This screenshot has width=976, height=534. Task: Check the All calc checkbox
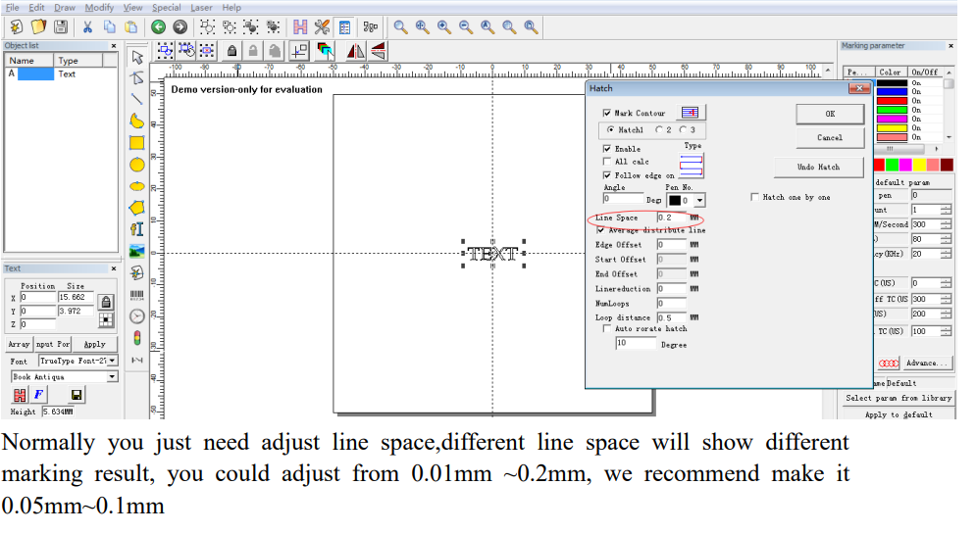point(607,162)
